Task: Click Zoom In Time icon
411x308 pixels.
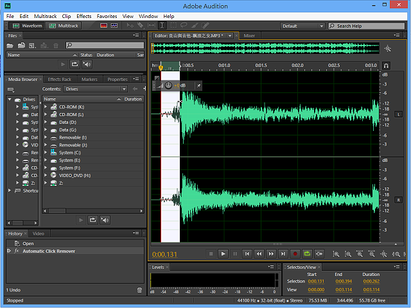Action: [360, 254]
